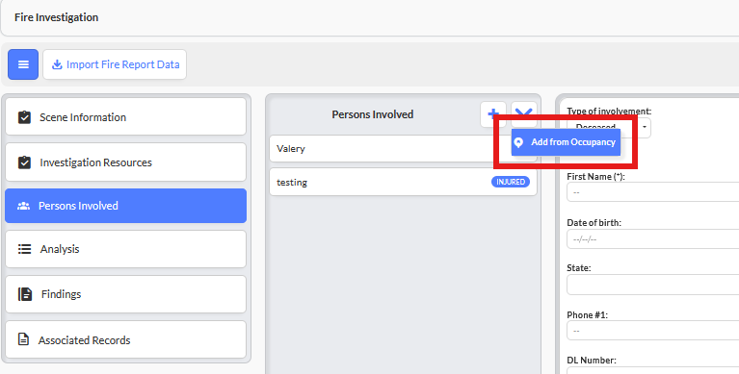Open the Type of involvement dropdown
Image resolution: width=739 pixels, height=374 pixels.
point(609,128)
